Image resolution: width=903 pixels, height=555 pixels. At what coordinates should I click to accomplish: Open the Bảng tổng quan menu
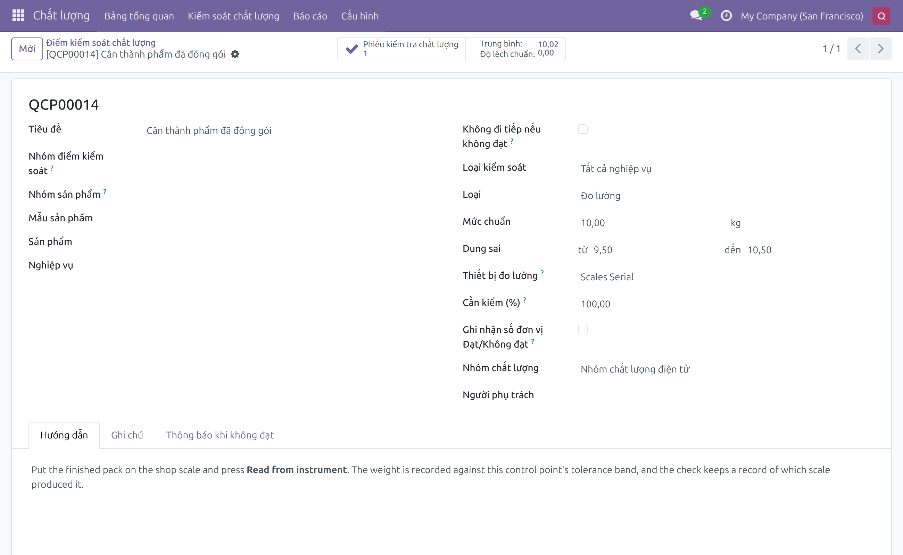click(x=139, y=16)
